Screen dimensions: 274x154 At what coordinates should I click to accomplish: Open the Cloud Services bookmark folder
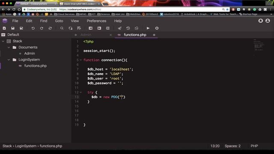(x=64, y=14)
